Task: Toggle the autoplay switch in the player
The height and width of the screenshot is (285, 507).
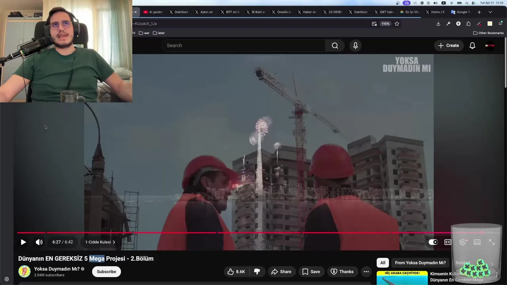Action: [x=433, y=242]
